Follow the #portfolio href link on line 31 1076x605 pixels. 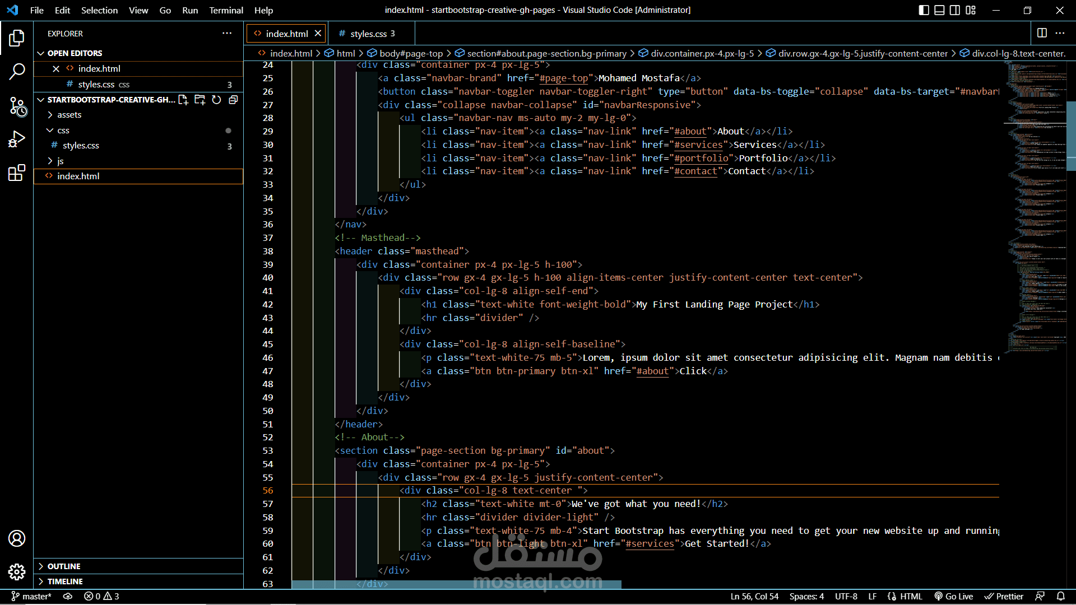pos(701,158)
